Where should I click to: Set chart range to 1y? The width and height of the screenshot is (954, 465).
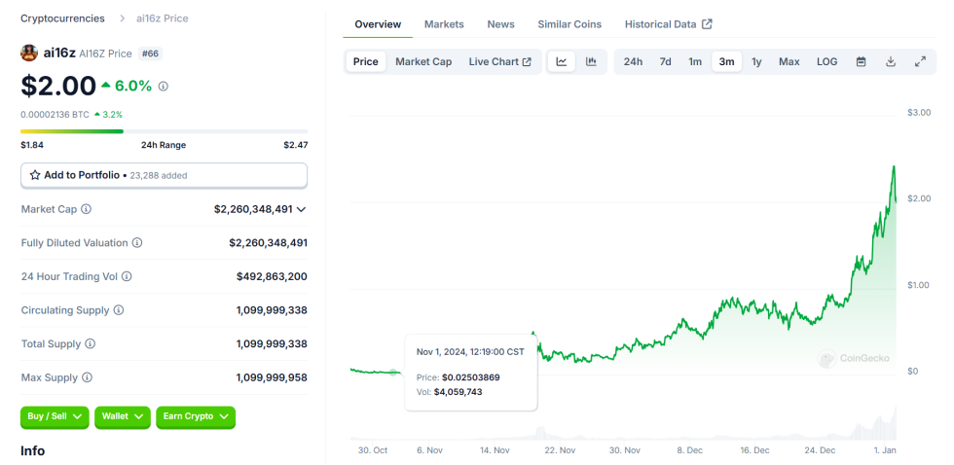point(756,61)
